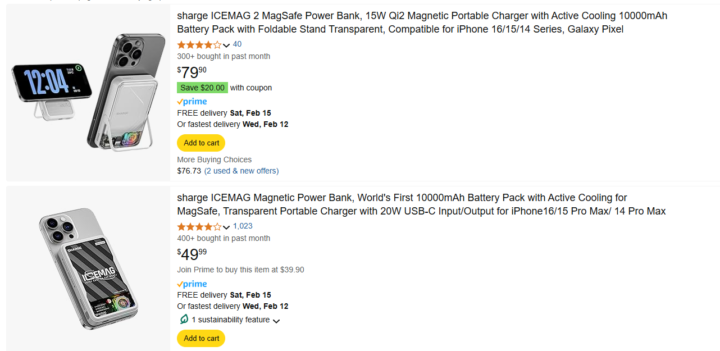Add the ICEMAG Magnetic Power Bank to cart
The width and height of the screenshot is (720, 351).
pyautogui.click(x=201, y=339)
